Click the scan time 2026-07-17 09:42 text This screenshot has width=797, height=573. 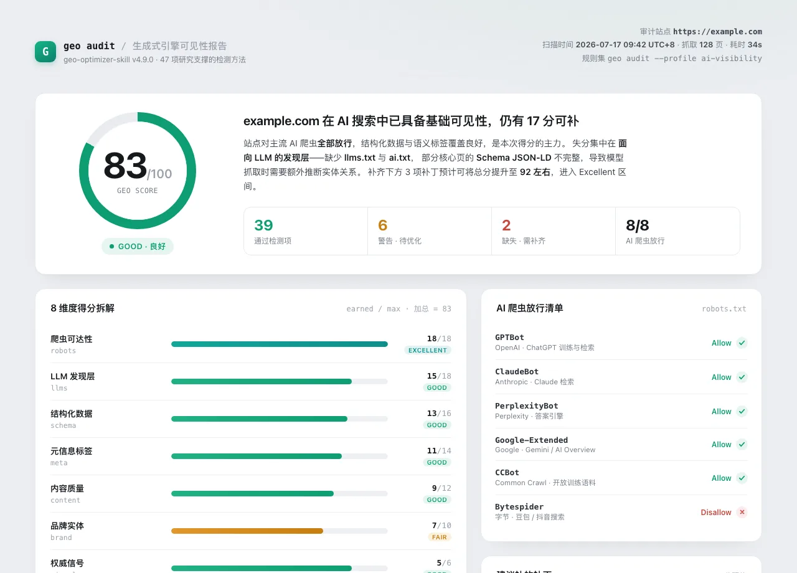pos(625,45)
